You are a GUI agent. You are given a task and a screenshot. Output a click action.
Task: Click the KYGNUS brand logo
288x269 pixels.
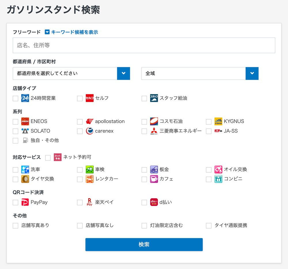(218, 121)
